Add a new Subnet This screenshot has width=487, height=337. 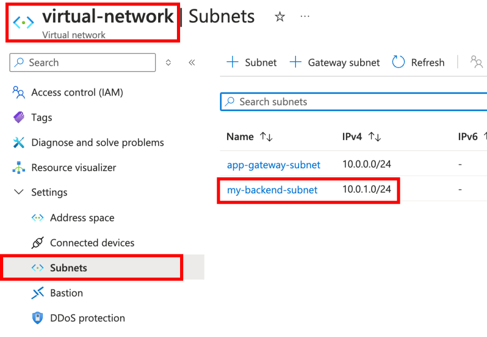point(252,62)
